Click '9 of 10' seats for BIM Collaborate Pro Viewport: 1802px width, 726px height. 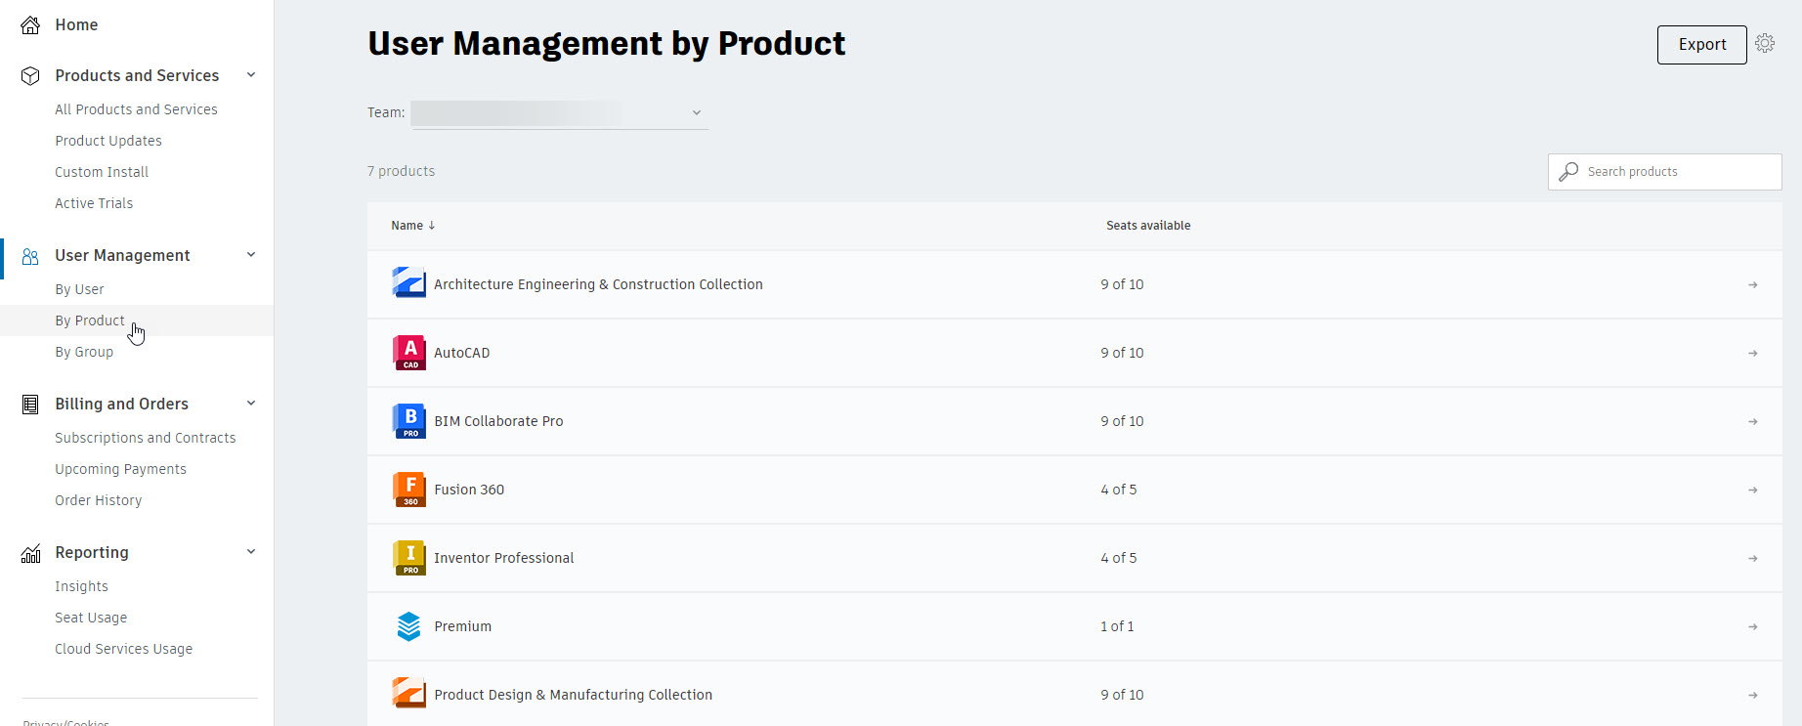click(x=1122, y=421)
